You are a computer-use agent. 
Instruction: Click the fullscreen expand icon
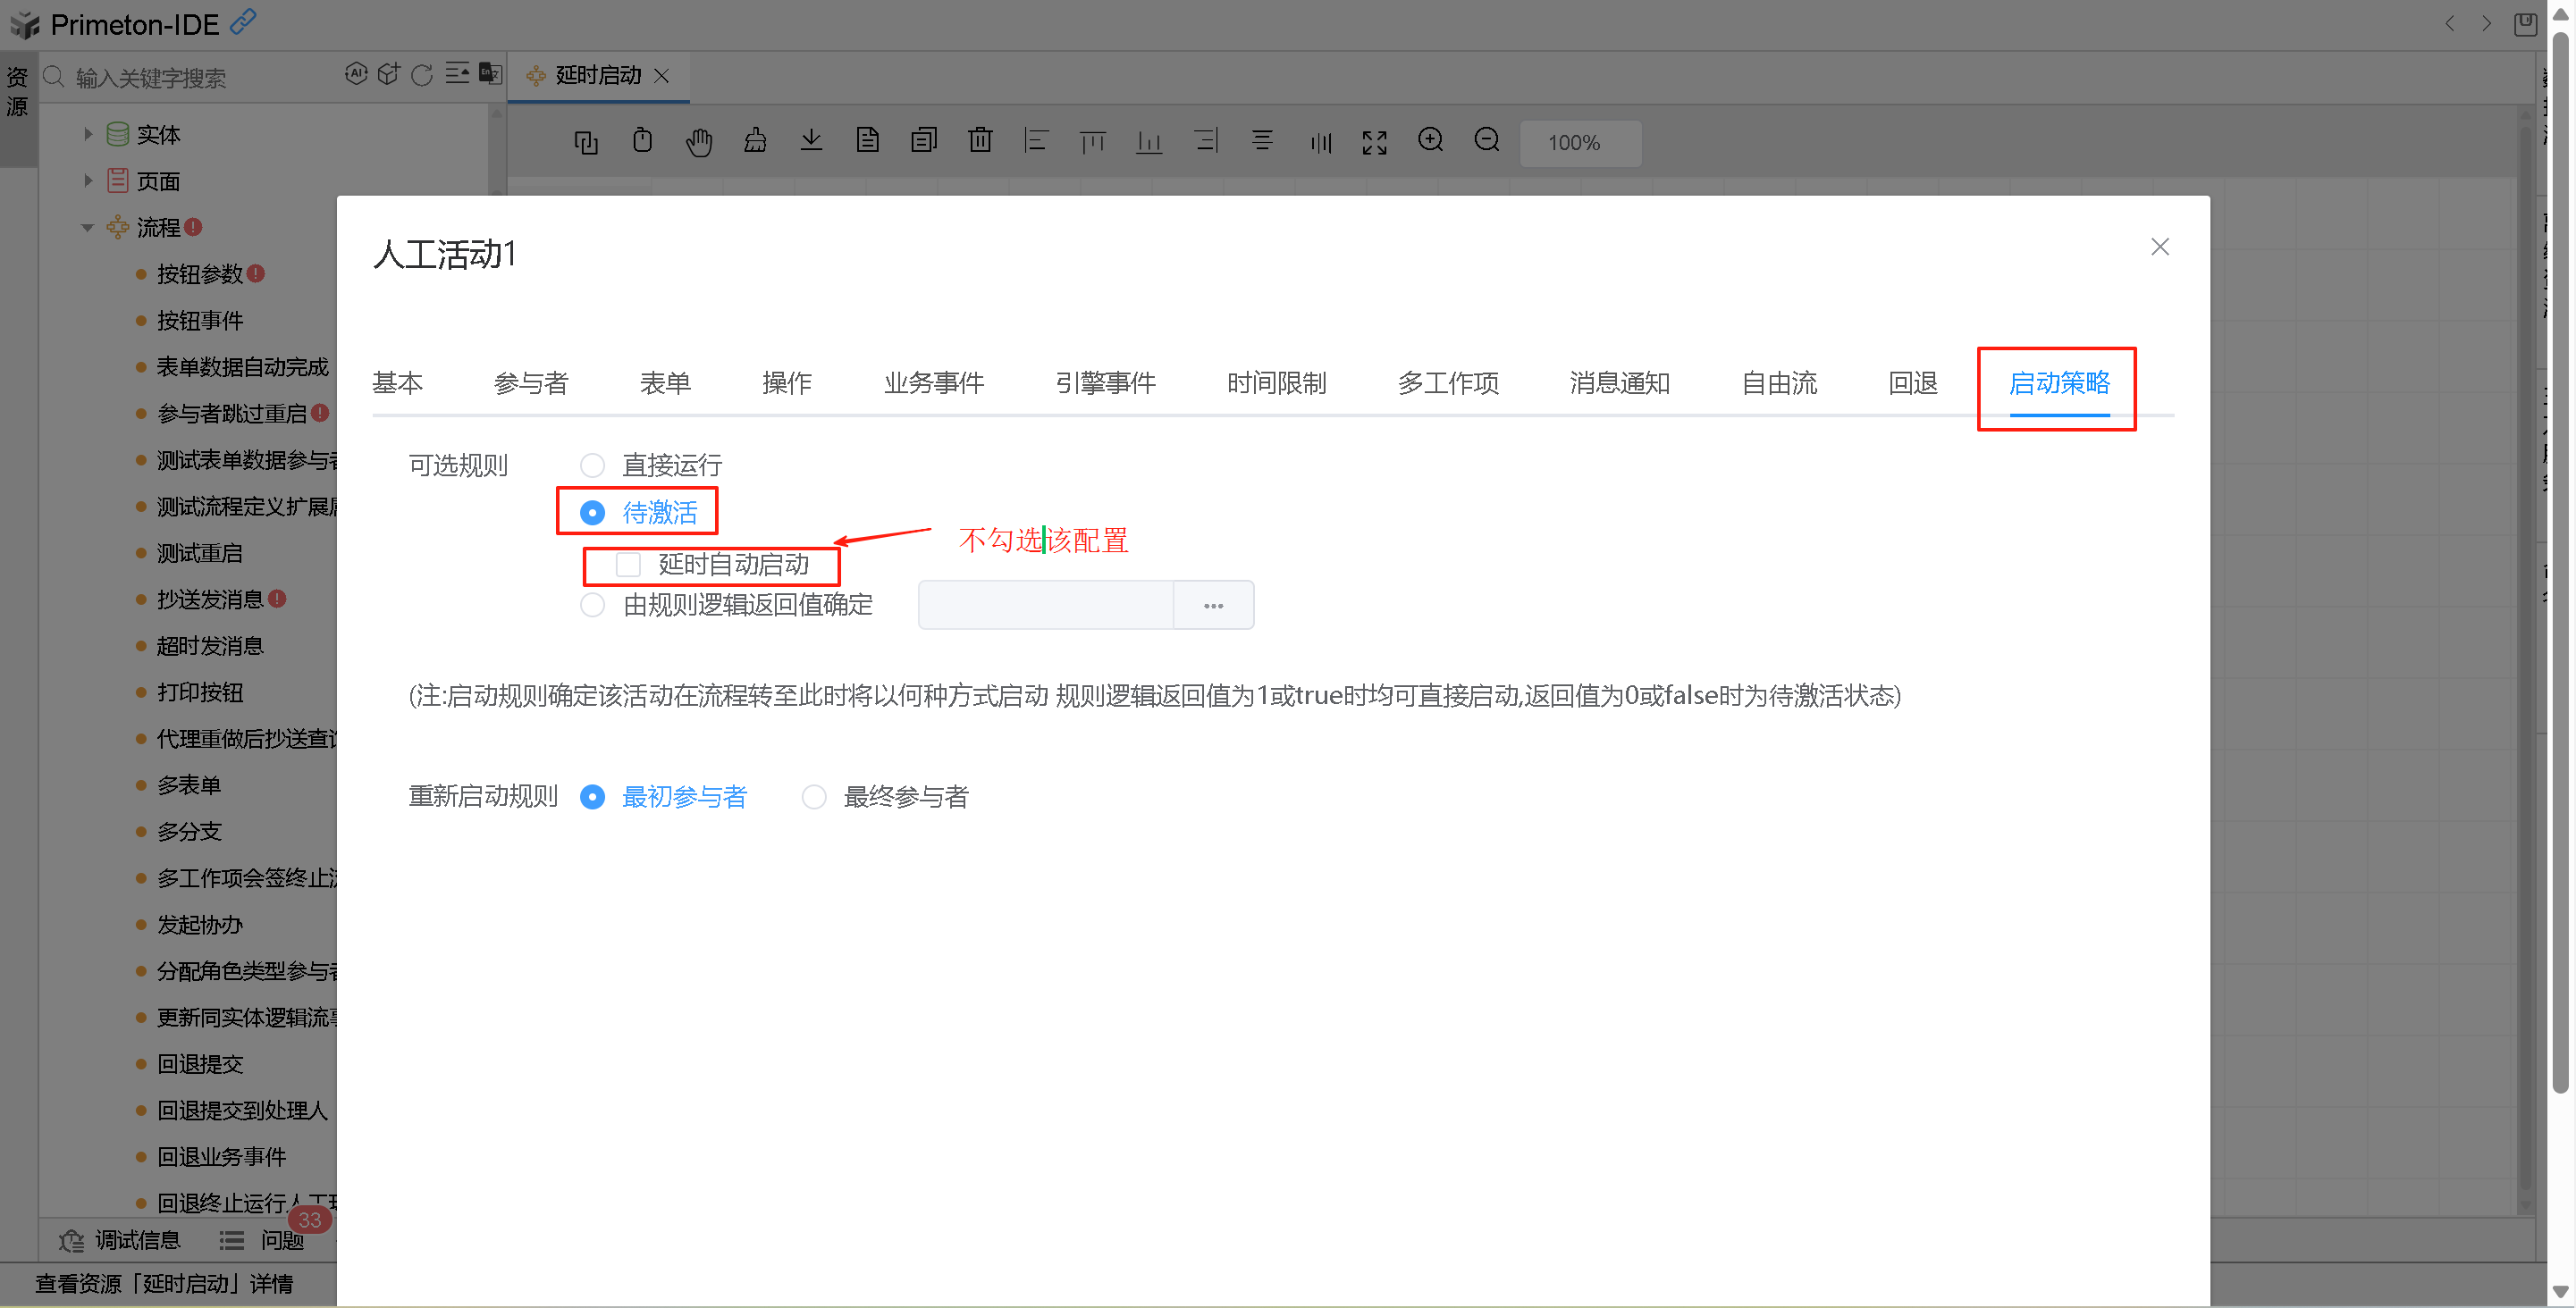(1374, 142)
